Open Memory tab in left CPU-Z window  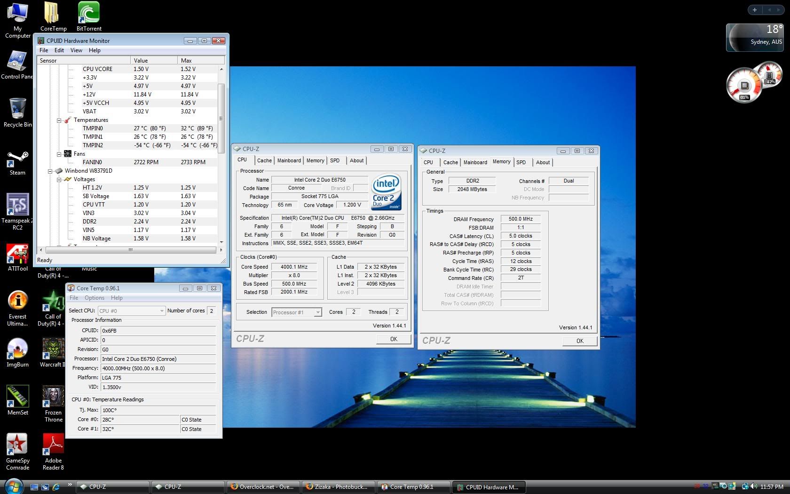pos(315,160)
